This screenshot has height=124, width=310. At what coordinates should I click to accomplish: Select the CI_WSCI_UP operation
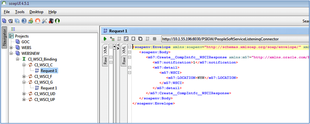click(x=45, y=99)
